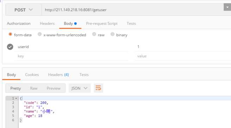Toggle the line wrap icon

98,88
